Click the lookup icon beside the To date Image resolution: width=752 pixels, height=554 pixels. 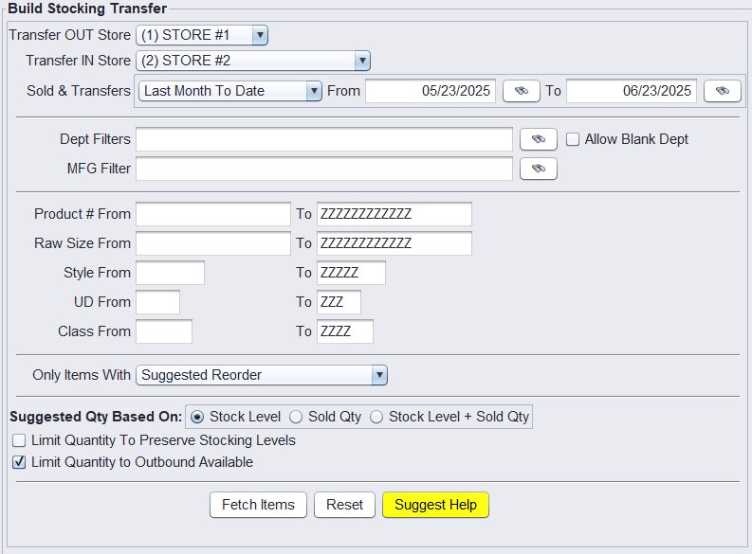[722, 91]
